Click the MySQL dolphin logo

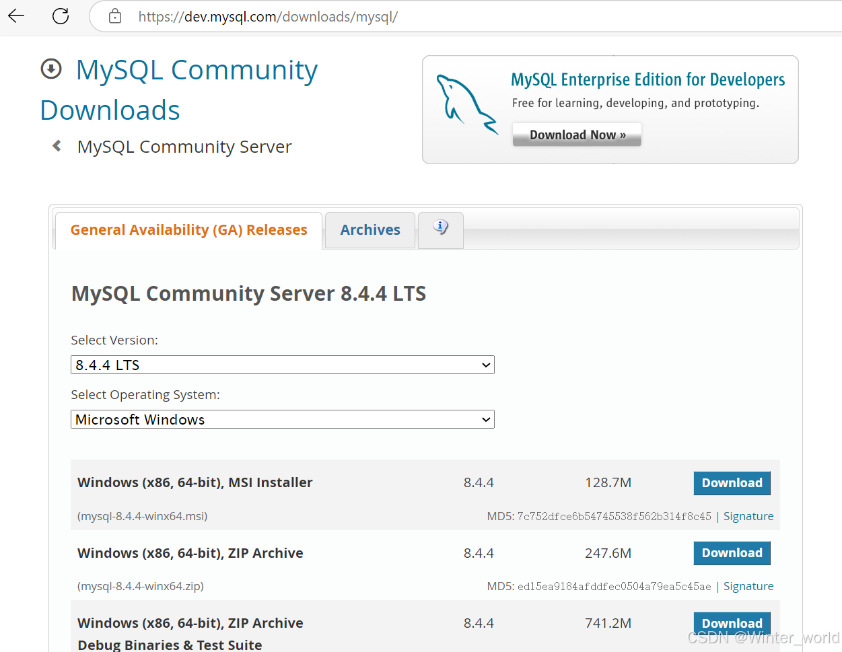click(466, 104)
